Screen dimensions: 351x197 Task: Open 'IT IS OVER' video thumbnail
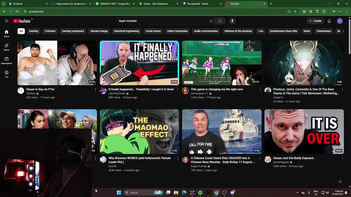[x=304, y=132]
